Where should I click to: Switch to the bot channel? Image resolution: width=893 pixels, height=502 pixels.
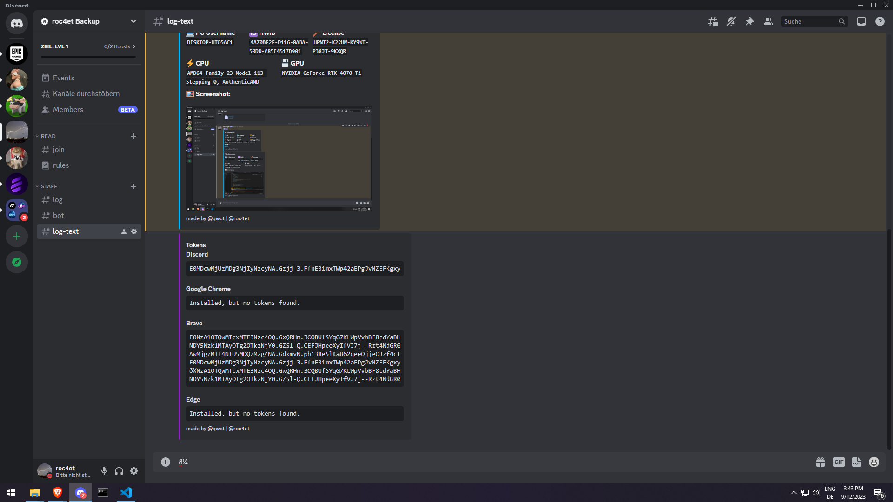point(59,216)
